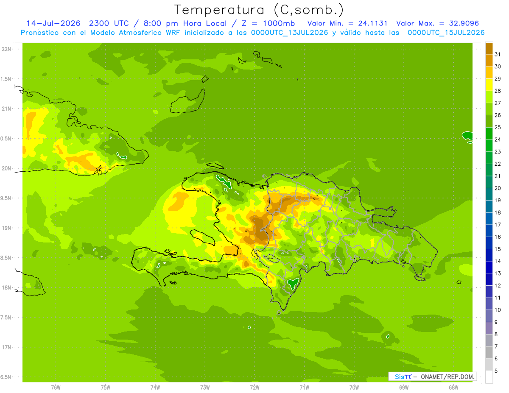Click legend value "25" on color scale

(498, 127)
